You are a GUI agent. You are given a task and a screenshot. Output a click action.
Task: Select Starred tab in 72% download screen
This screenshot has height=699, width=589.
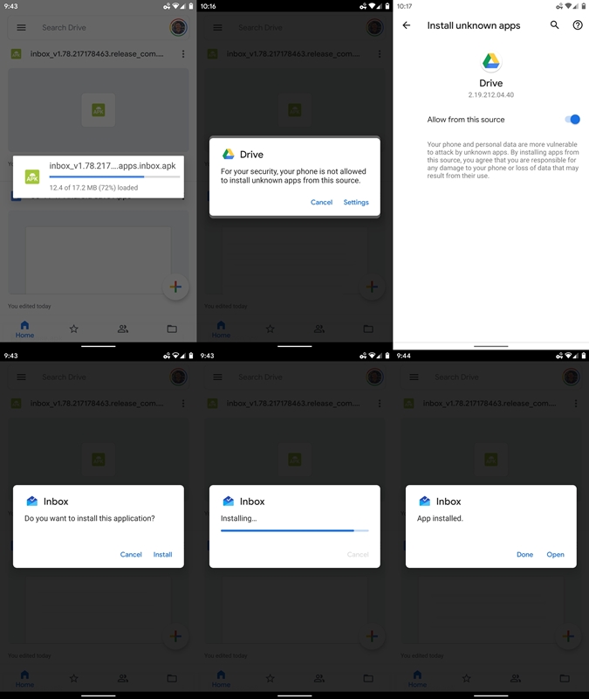point(74,329)
